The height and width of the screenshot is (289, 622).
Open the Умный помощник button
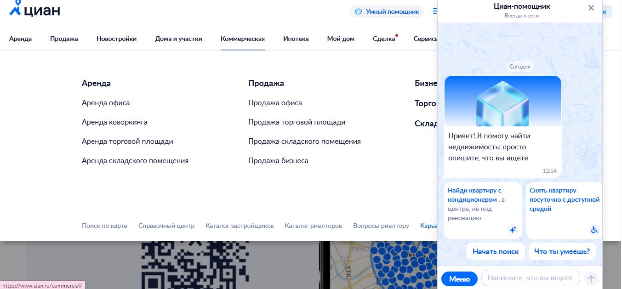click(x=387, y=11)
